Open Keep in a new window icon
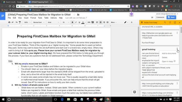 [x=175, y=22]
